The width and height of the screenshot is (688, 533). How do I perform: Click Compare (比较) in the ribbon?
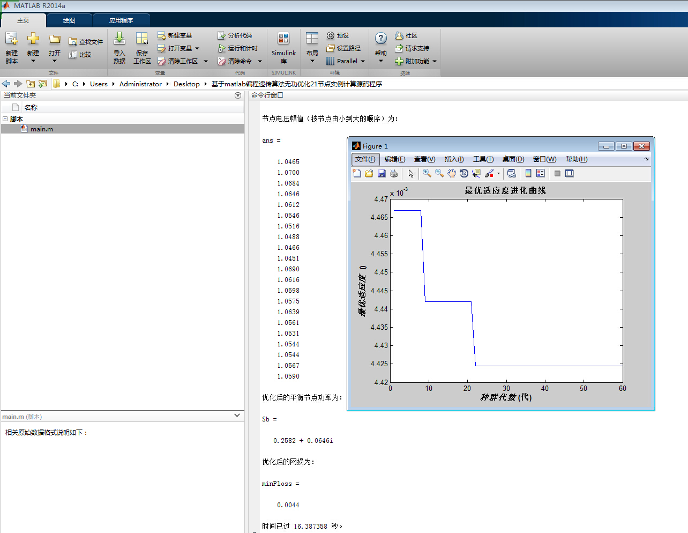pos(80,54)
